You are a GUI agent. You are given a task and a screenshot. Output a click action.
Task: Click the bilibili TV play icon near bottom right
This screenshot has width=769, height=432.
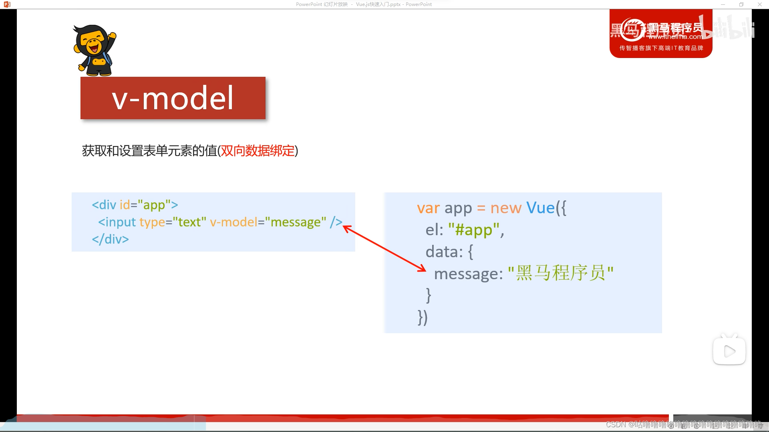pyautogui.click(x=729, y=350)
